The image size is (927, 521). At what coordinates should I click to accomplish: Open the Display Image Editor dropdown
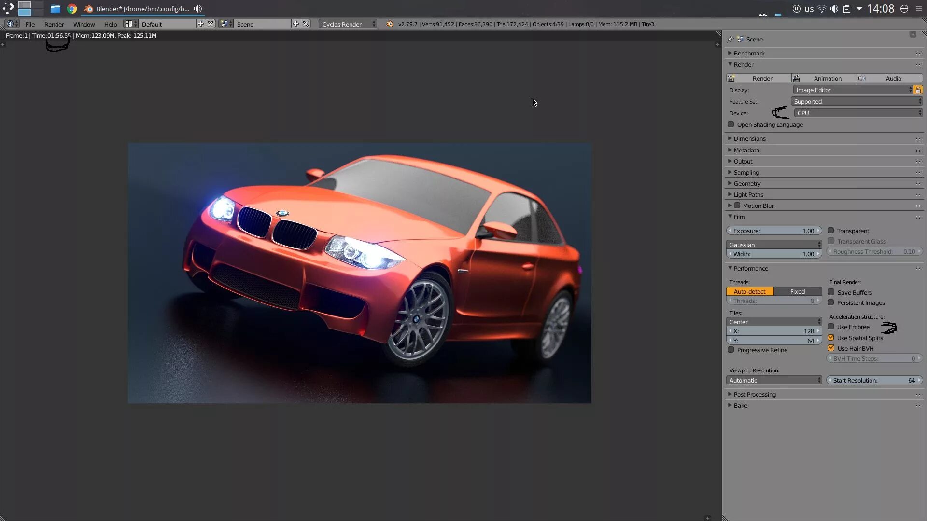coord(853,90)
